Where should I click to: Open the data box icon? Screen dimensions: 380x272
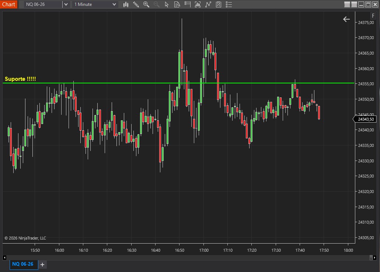coord(177,4)
